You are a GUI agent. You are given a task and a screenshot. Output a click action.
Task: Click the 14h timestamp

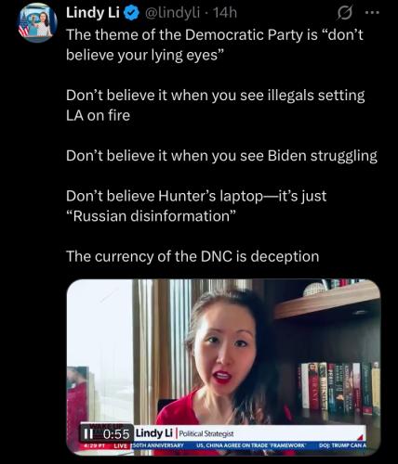225,13
